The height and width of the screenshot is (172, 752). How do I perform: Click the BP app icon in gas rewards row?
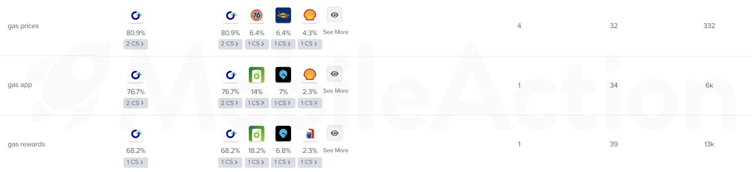pyautogui.click(x=256, y=134)
